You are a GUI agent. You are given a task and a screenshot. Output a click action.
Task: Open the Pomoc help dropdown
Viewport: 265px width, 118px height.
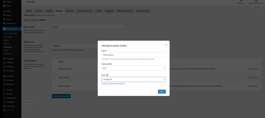257,7
